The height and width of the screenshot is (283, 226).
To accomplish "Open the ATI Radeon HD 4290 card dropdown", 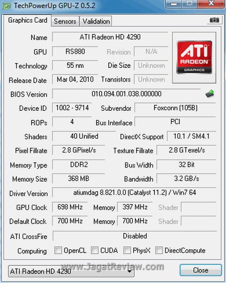I will point(71,271).
